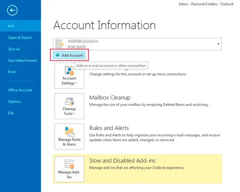This screenshot has width=240, height=192.
Task: Click the Mailbox Cleanup heading text
Action: coord(110,98)
